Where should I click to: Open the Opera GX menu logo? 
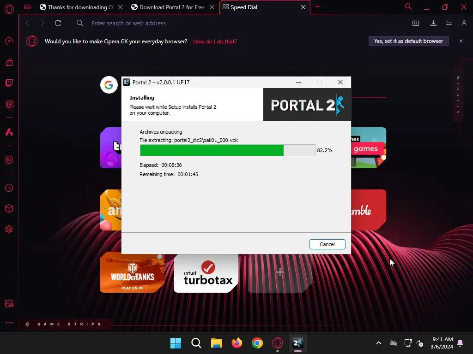9,9
